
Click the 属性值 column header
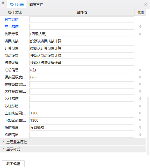(82, 13)
